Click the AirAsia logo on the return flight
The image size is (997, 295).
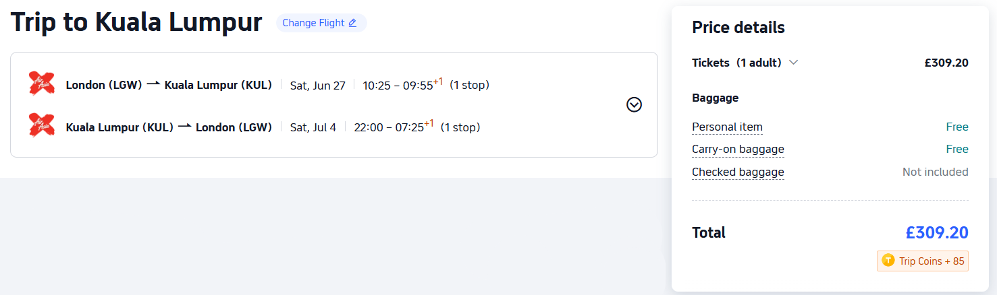(42, 125)
